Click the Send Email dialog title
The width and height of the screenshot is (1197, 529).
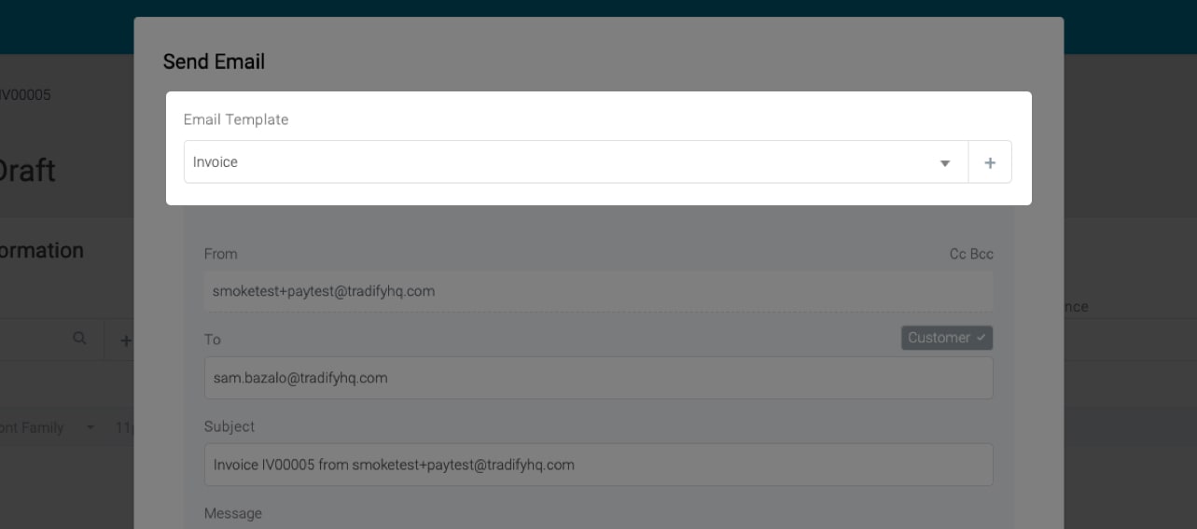coord(214,62)
